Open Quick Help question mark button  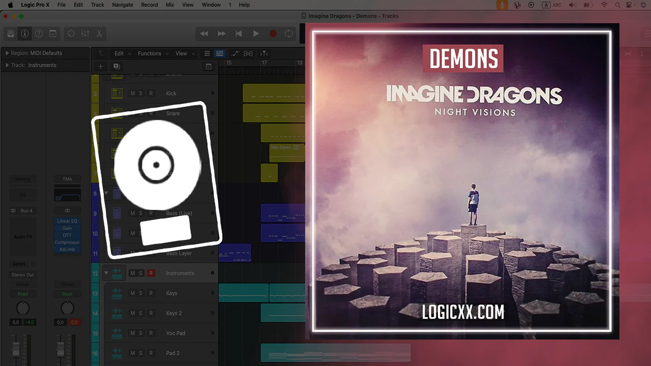pos(39,34)
